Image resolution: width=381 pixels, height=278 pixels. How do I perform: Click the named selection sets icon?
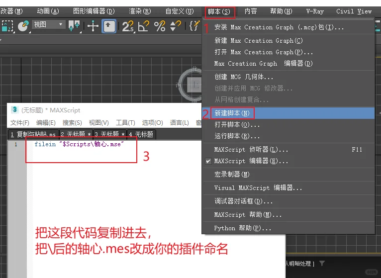click(194, 26)
